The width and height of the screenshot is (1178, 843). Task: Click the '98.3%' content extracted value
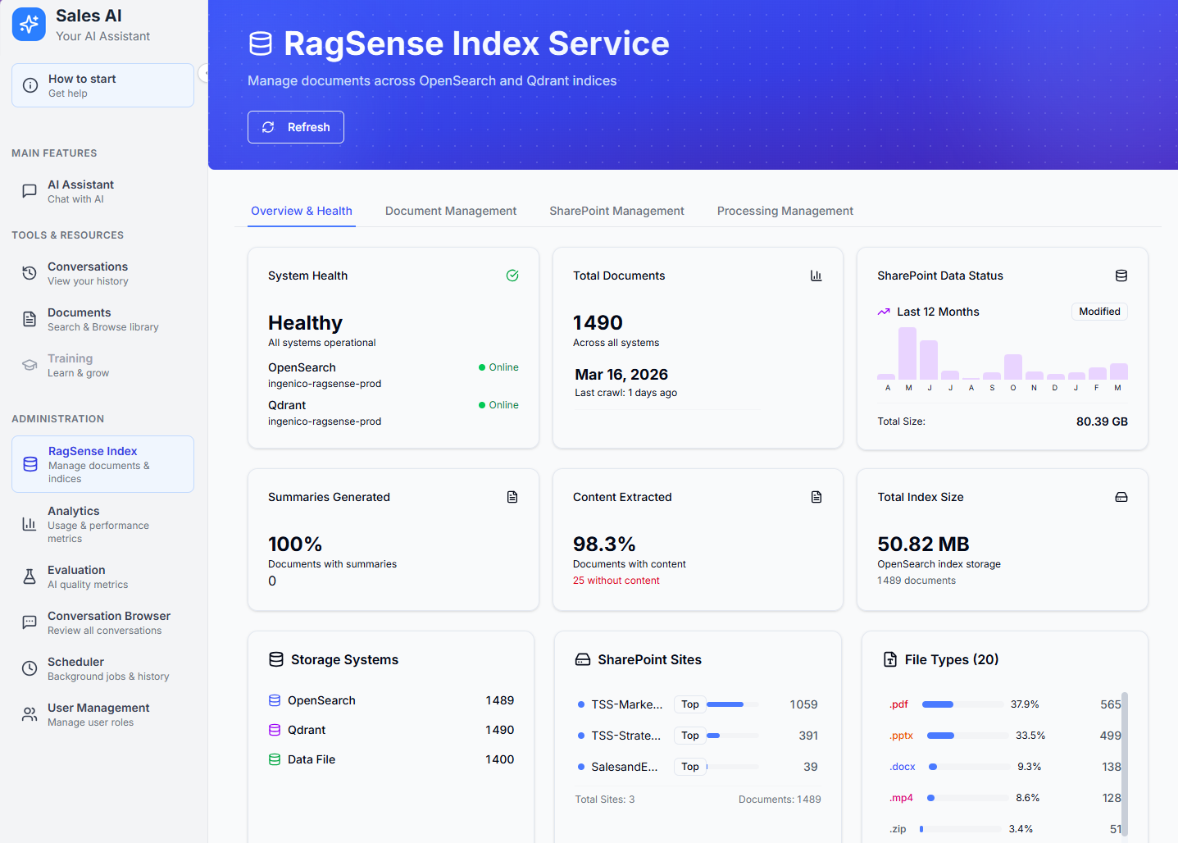(x=604, y=545)
